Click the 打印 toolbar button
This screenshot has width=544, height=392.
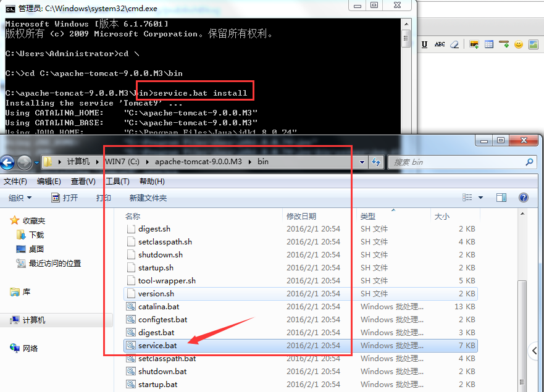tap(103, 198)
